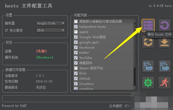Click the 2014-11-23 release date value
The height and width of the screenshot is (110, 173).
44,81
